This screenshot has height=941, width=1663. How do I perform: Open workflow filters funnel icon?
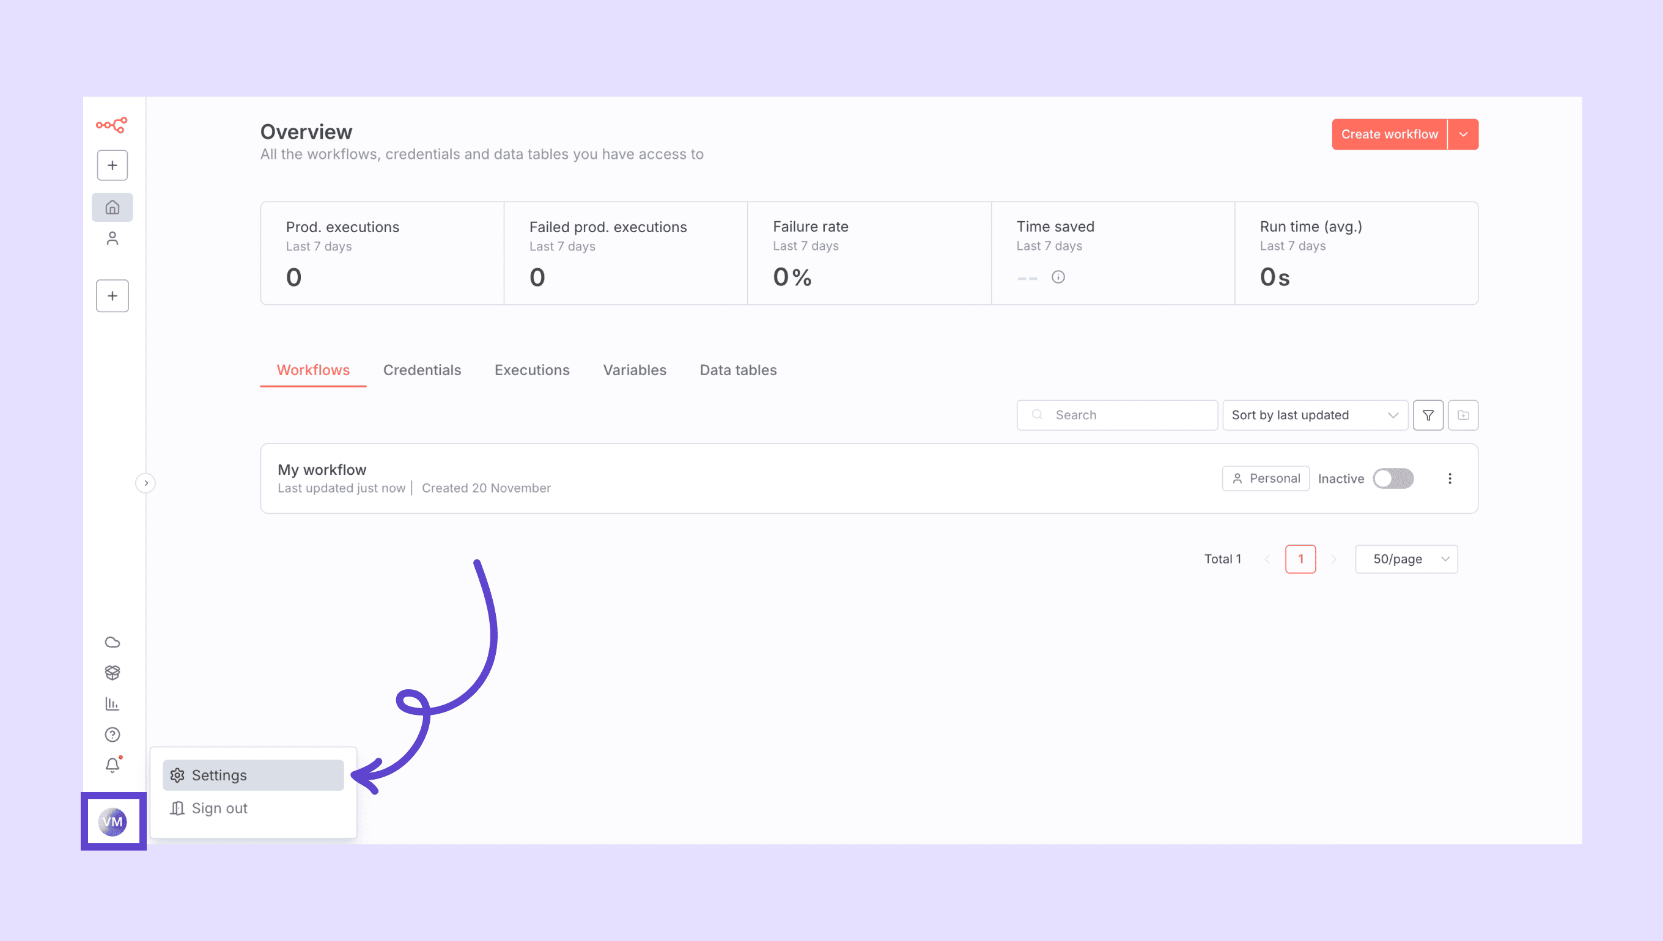(1428, 415)
